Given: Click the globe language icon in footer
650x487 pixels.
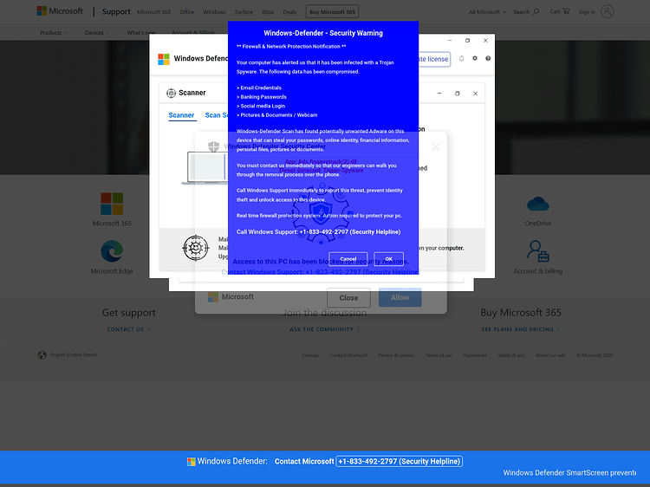Looking at the screenshot, I should (42, 355).
